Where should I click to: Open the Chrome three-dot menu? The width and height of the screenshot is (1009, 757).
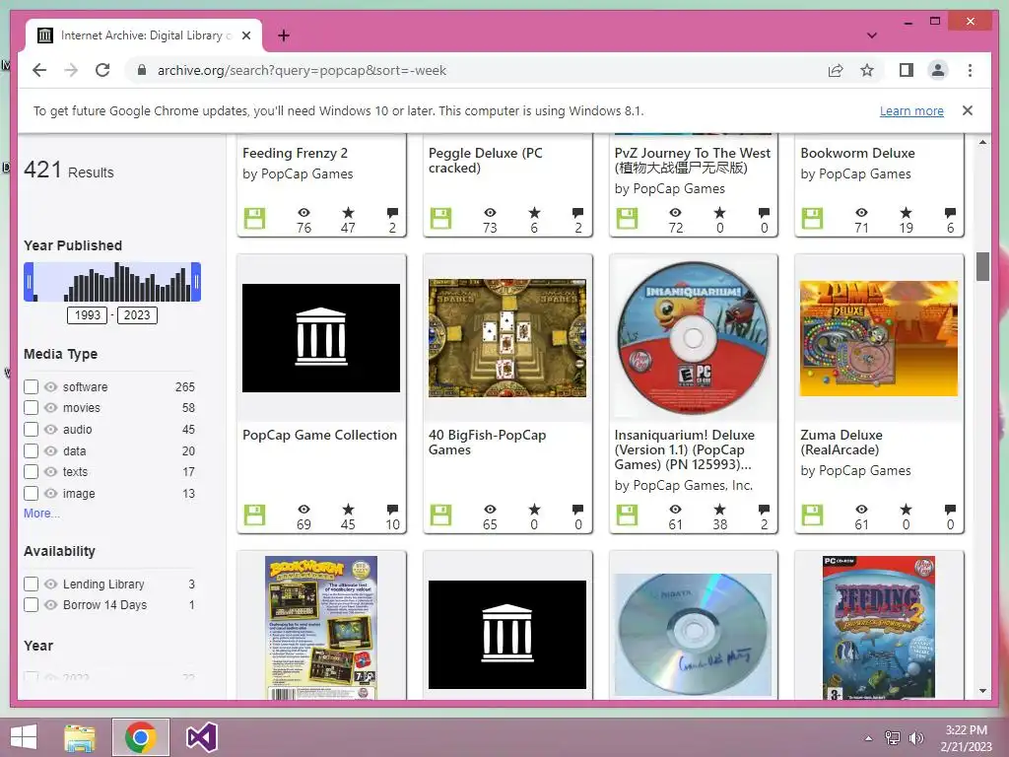pos(970,70)
